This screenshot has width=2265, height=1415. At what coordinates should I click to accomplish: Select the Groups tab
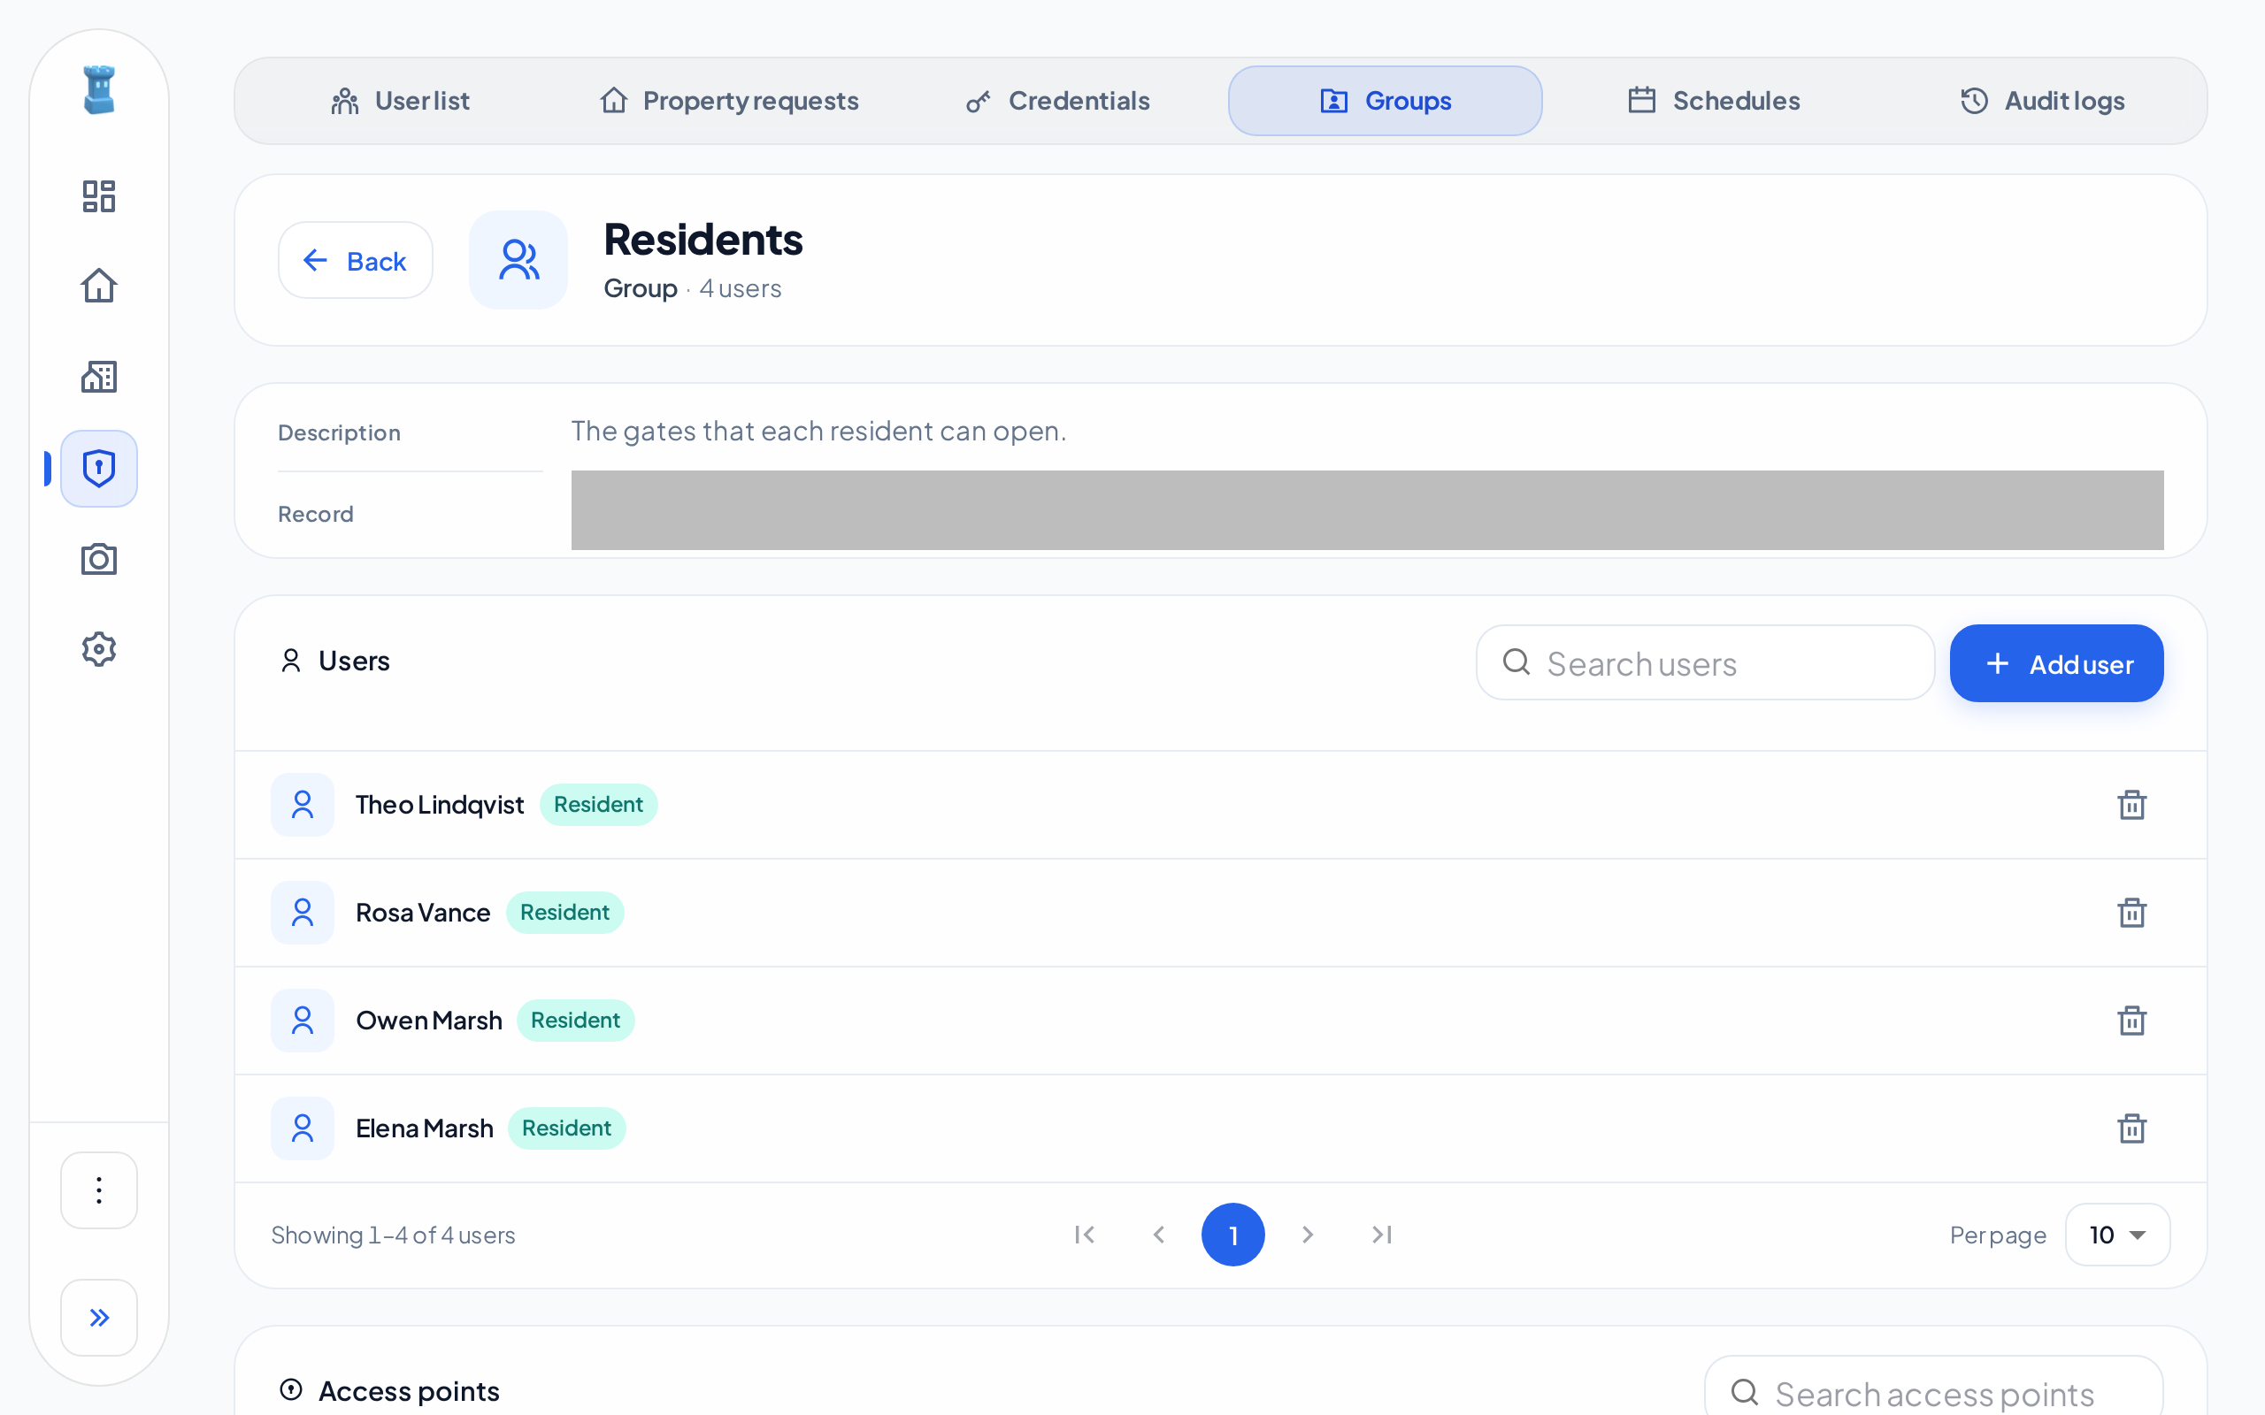click(x=1385, y=100)
